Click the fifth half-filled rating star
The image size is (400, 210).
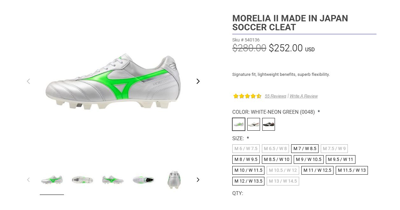(258, 96)
